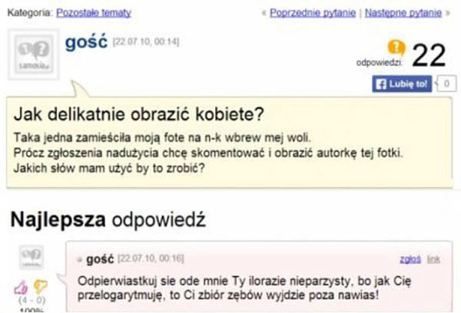The image size is (461, 313).
Task: Open the asker's gość username
Action: [86, 44]
